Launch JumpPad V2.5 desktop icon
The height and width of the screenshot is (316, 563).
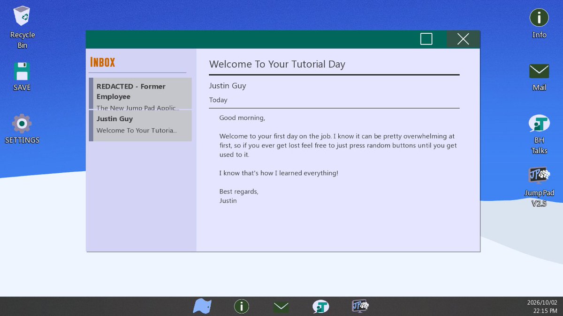539,176
